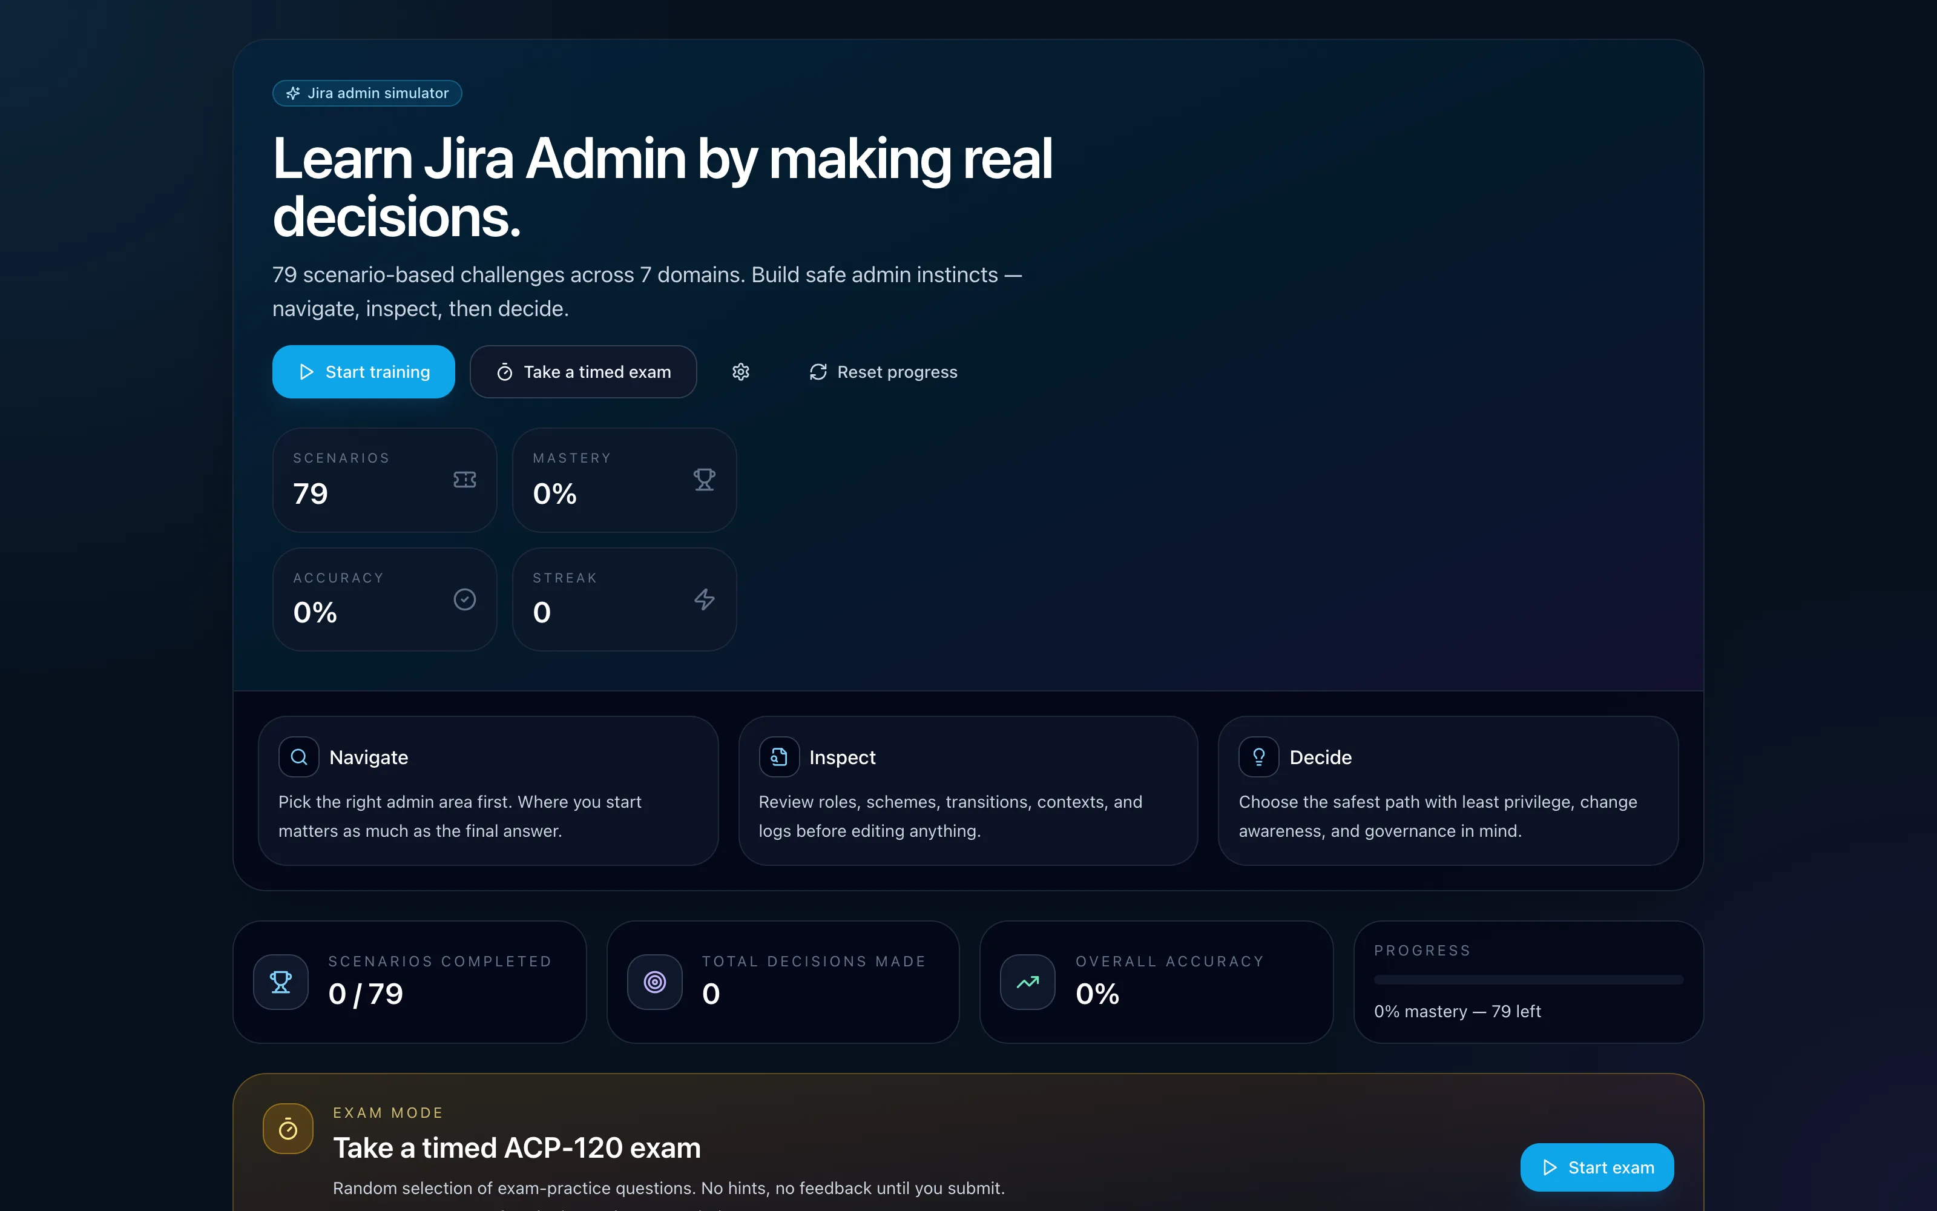Click the 'EXAM MODE' label
The height and width of the screenshot is (1211, 1937).
[x=388, y=1112]
